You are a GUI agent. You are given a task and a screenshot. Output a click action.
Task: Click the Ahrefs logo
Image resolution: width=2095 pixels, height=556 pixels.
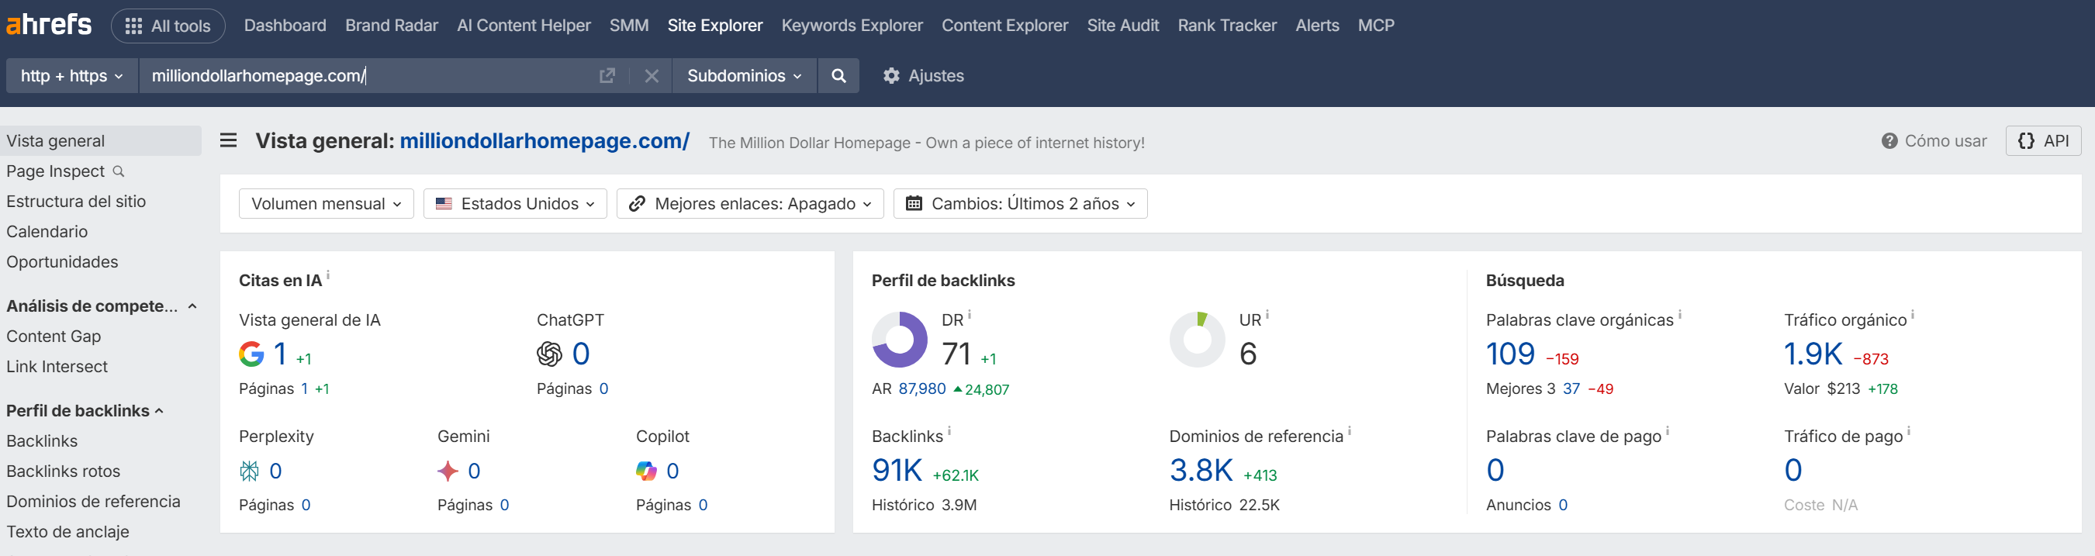[49, 24]
